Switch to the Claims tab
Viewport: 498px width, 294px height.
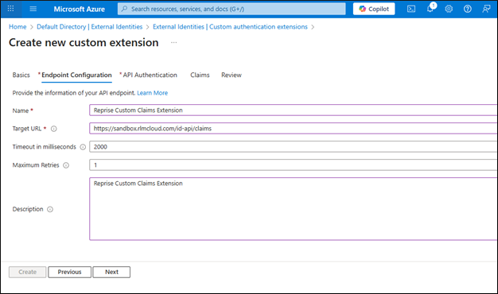[200, 75]
